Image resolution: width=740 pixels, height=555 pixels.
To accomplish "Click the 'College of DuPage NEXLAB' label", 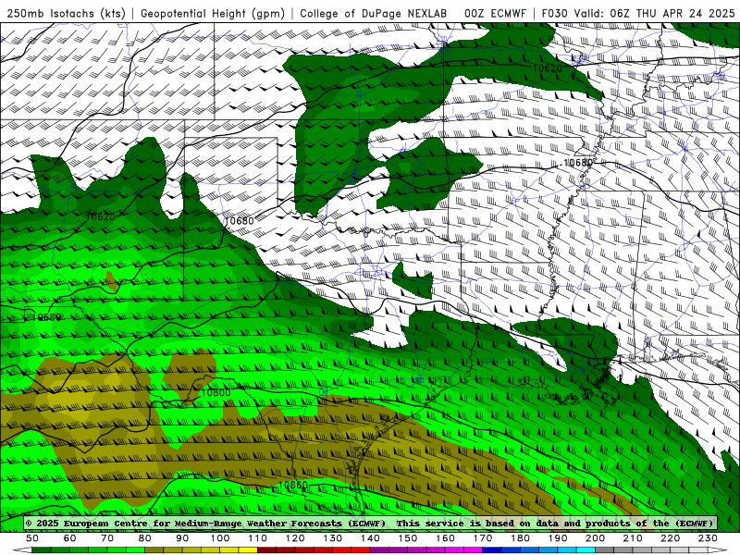I will [374, 13].
